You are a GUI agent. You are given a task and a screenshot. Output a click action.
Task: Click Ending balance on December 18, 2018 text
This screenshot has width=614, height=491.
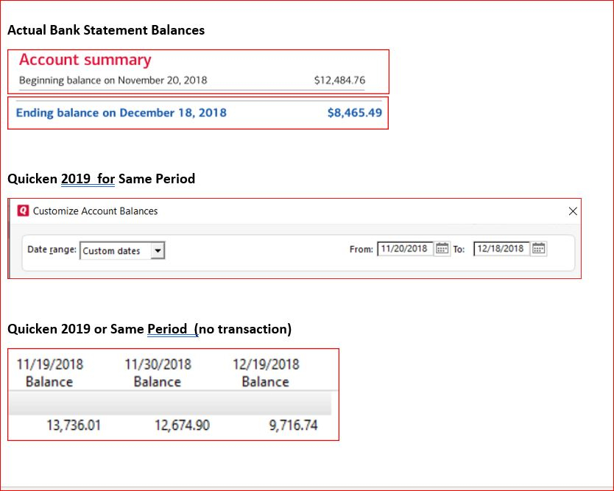point(121,113)
